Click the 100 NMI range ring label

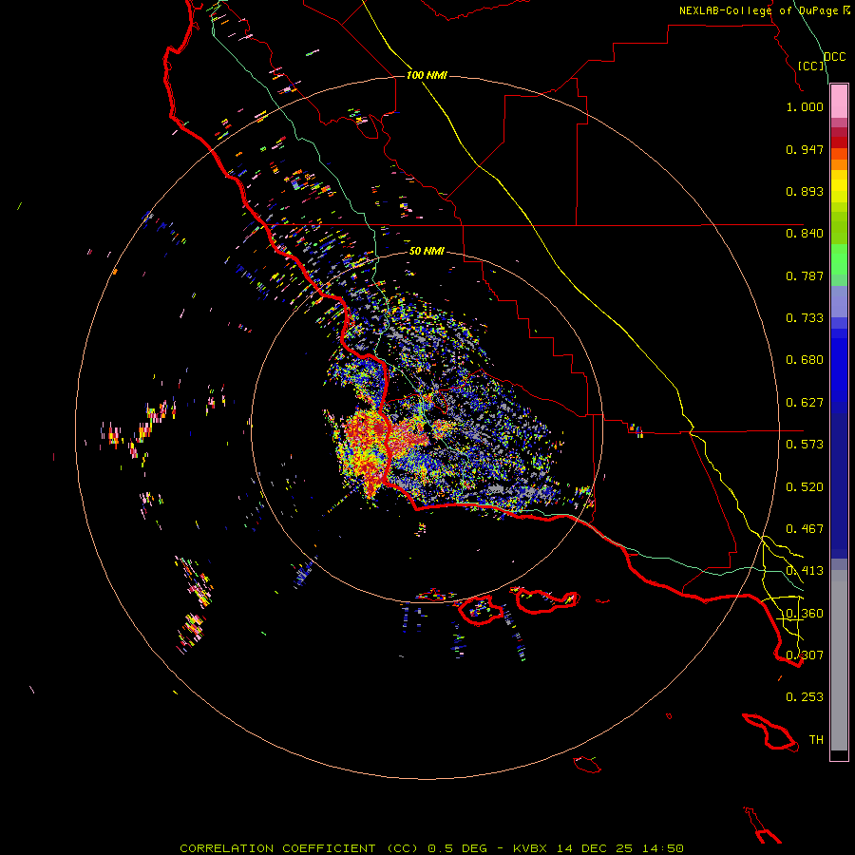tap(427, 75)
